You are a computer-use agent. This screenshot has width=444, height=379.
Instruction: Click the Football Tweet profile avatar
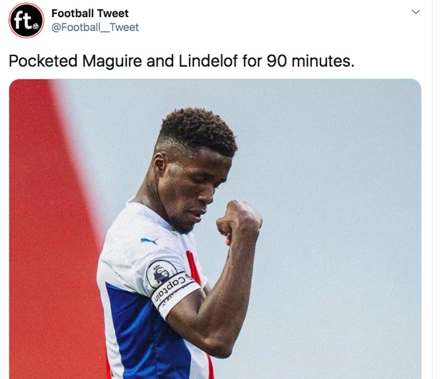26,20
